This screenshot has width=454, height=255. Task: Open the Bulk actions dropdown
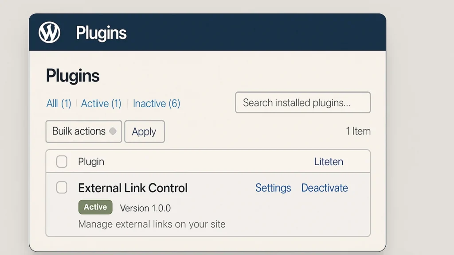(83, 131)
